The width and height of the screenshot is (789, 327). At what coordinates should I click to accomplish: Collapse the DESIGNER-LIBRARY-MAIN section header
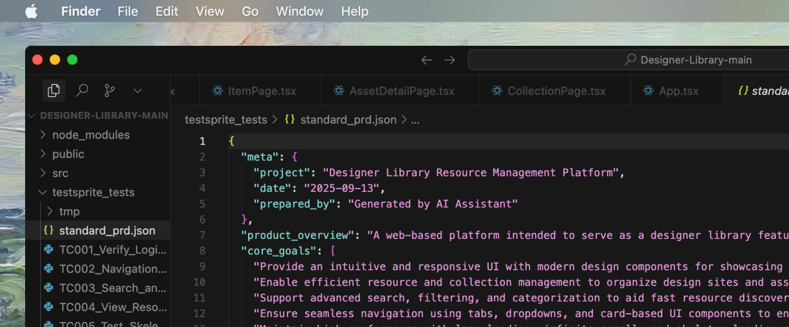98,116
